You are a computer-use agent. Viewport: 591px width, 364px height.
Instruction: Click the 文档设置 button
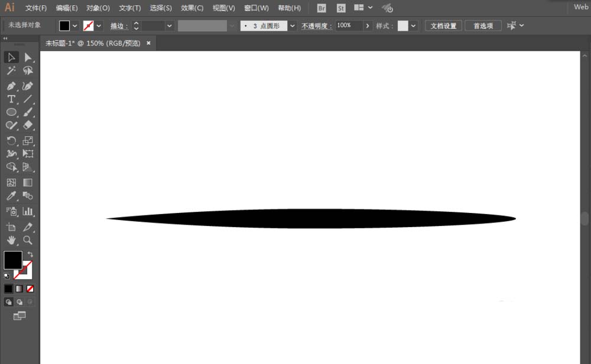(443, 26)
